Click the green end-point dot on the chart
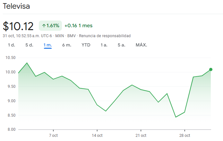This screenshot has height=141, width=223. click(x=211, y=70)
